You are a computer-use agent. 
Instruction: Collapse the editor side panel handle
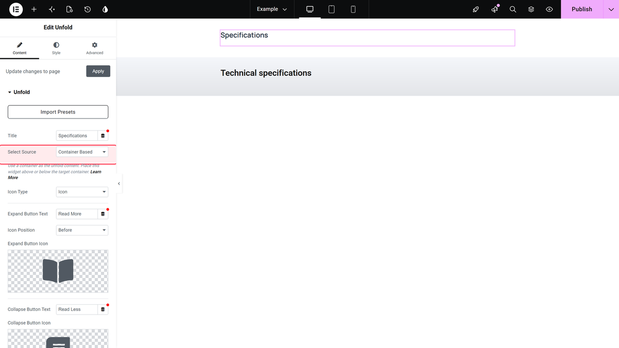tap(119, 184)
